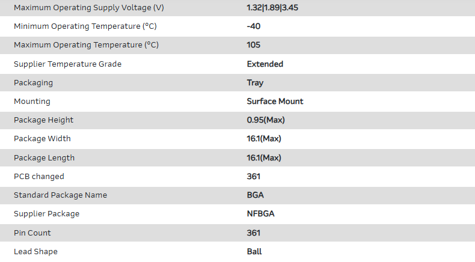Click the PCB changed label
475x262 pixels.
(x=39, y=177)
